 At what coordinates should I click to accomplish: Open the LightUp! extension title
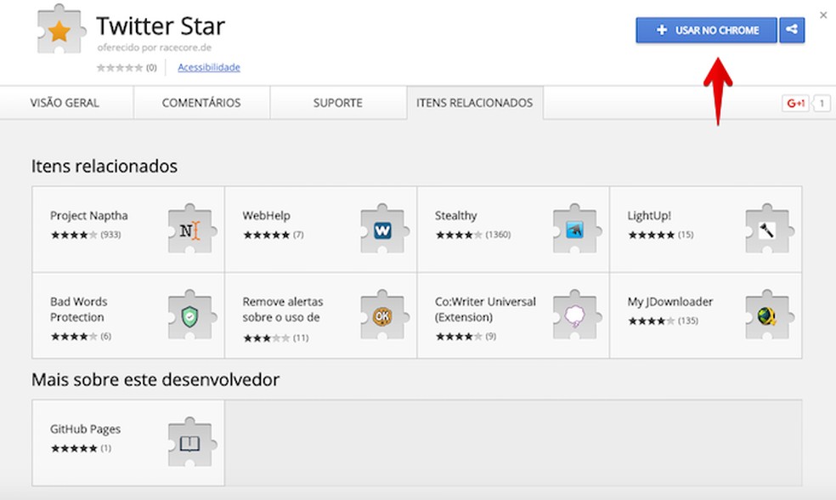(649, 216)
